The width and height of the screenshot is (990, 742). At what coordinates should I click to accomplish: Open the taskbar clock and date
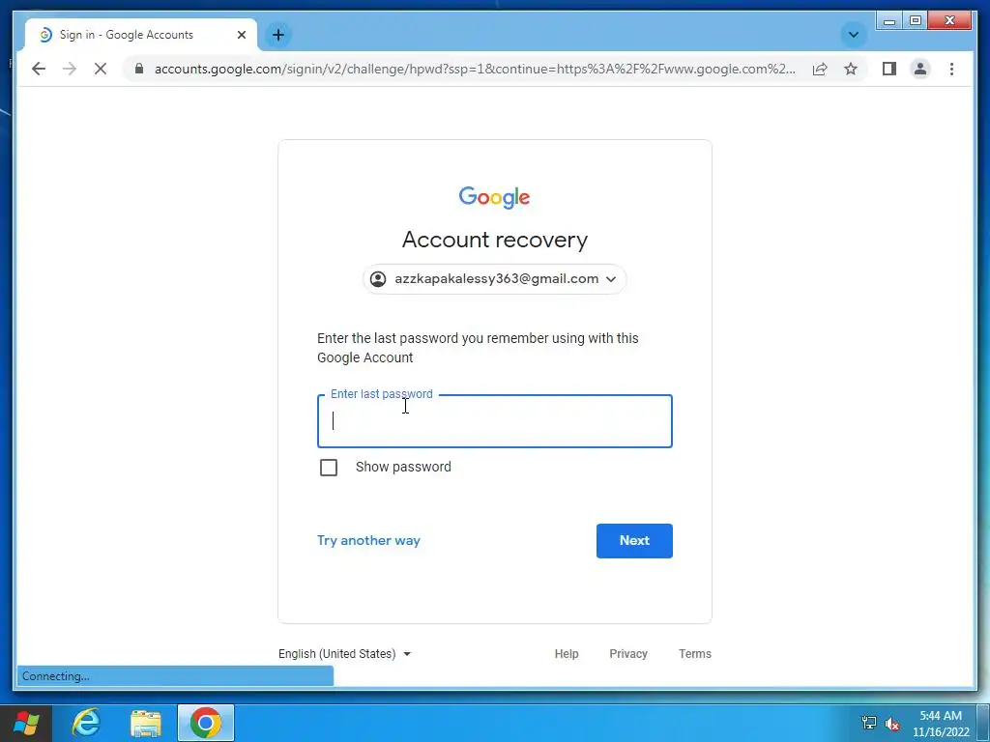click(940, 724)
